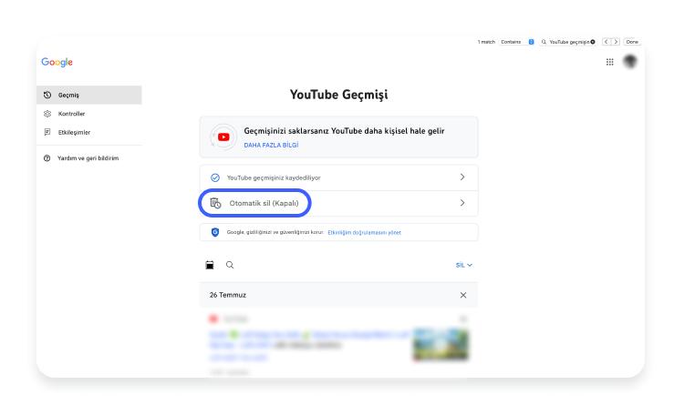Image resolution: width=684 pixels, height=415 pixels.
Task: Open the Contains find-mode dropdown
Action: [x=517, y=42]
